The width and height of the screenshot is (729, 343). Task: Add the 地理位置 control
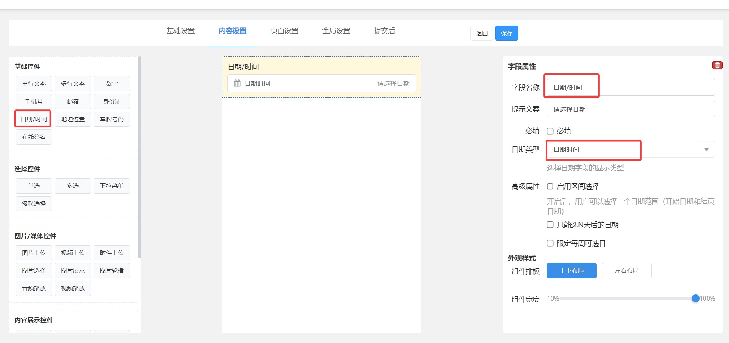[73, 119]
